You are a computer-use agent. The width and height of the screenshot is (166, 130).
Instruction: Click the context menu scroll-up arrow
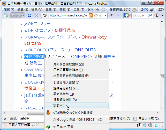click(x=77, y=60)
